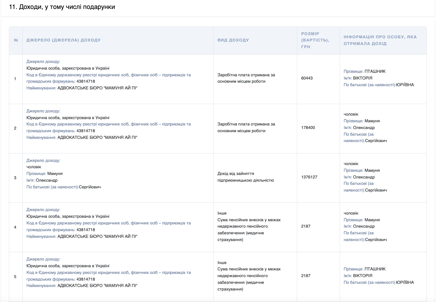This screenshot has width=436, height=302.
Task: Click "Мамуня" in row 3 recipient cell
Action: point(372,170)
